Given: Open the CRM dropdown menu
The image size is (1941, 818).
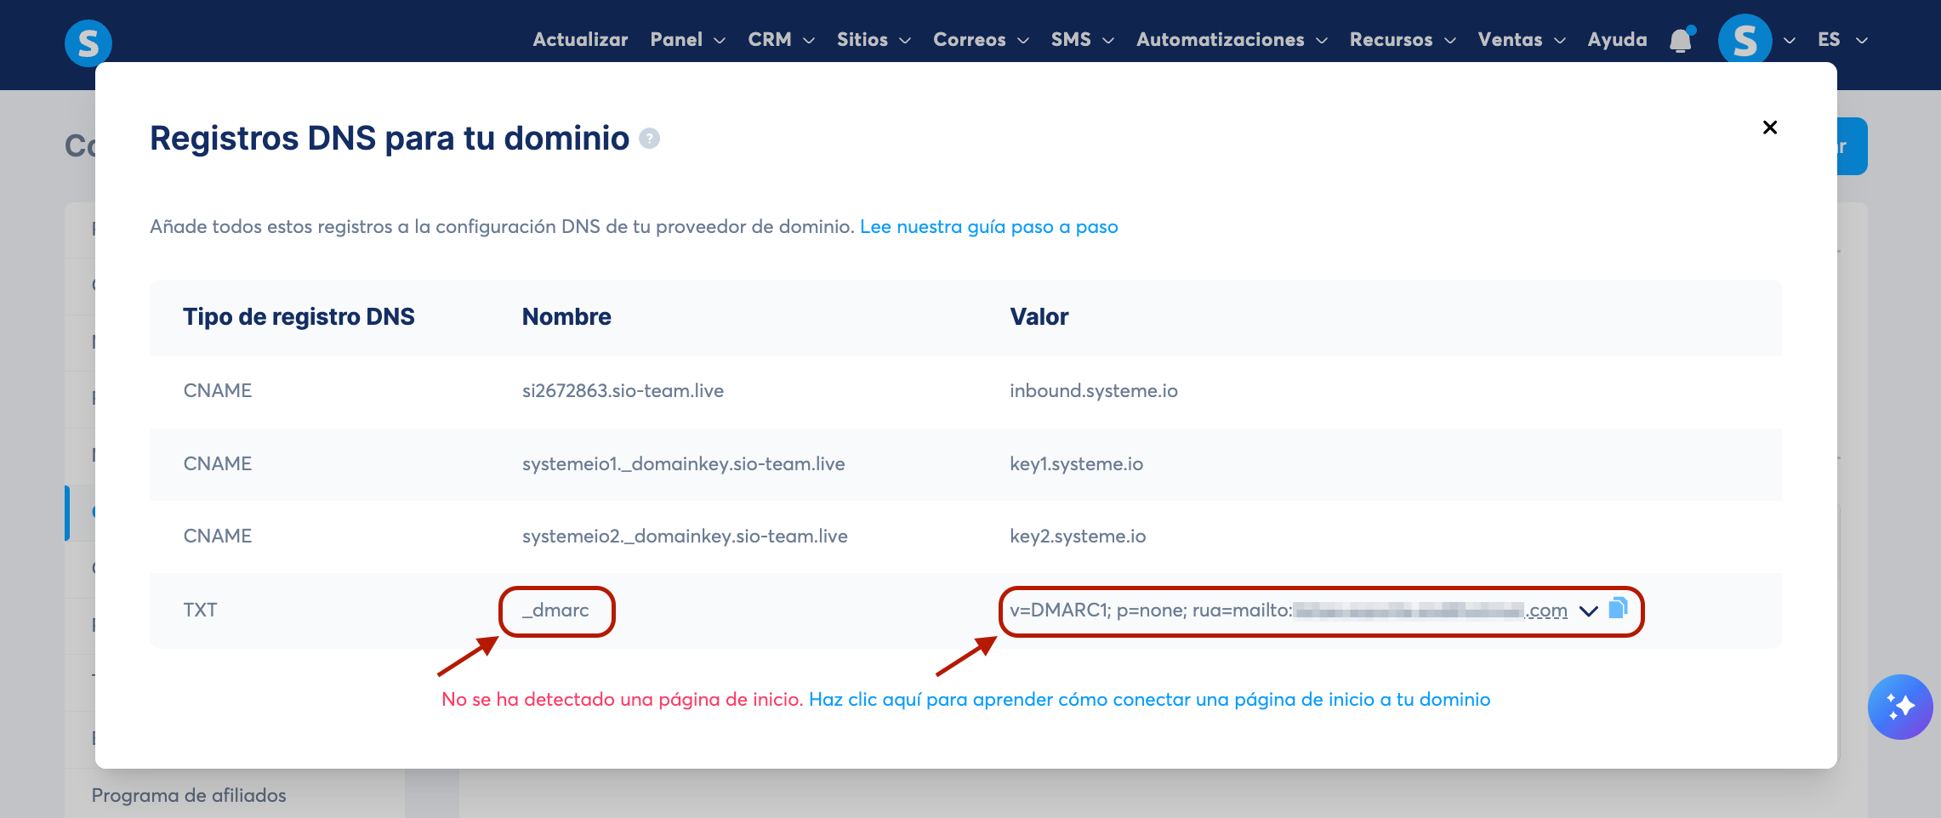Looking at the screenshot, I should pyautogui.click(x=781, y=40).
